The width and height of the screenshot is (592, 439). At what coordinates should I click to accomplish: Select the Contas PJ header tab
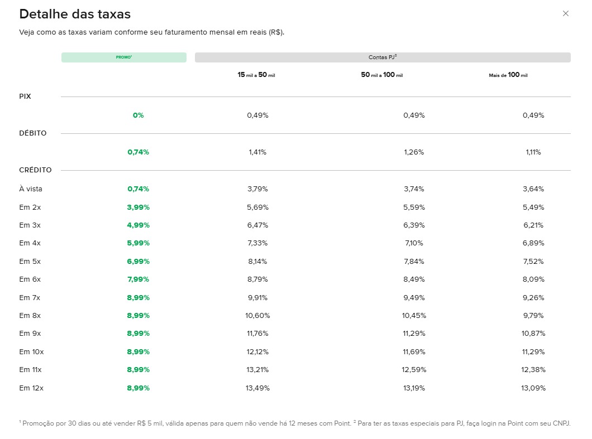coord(383,57)
